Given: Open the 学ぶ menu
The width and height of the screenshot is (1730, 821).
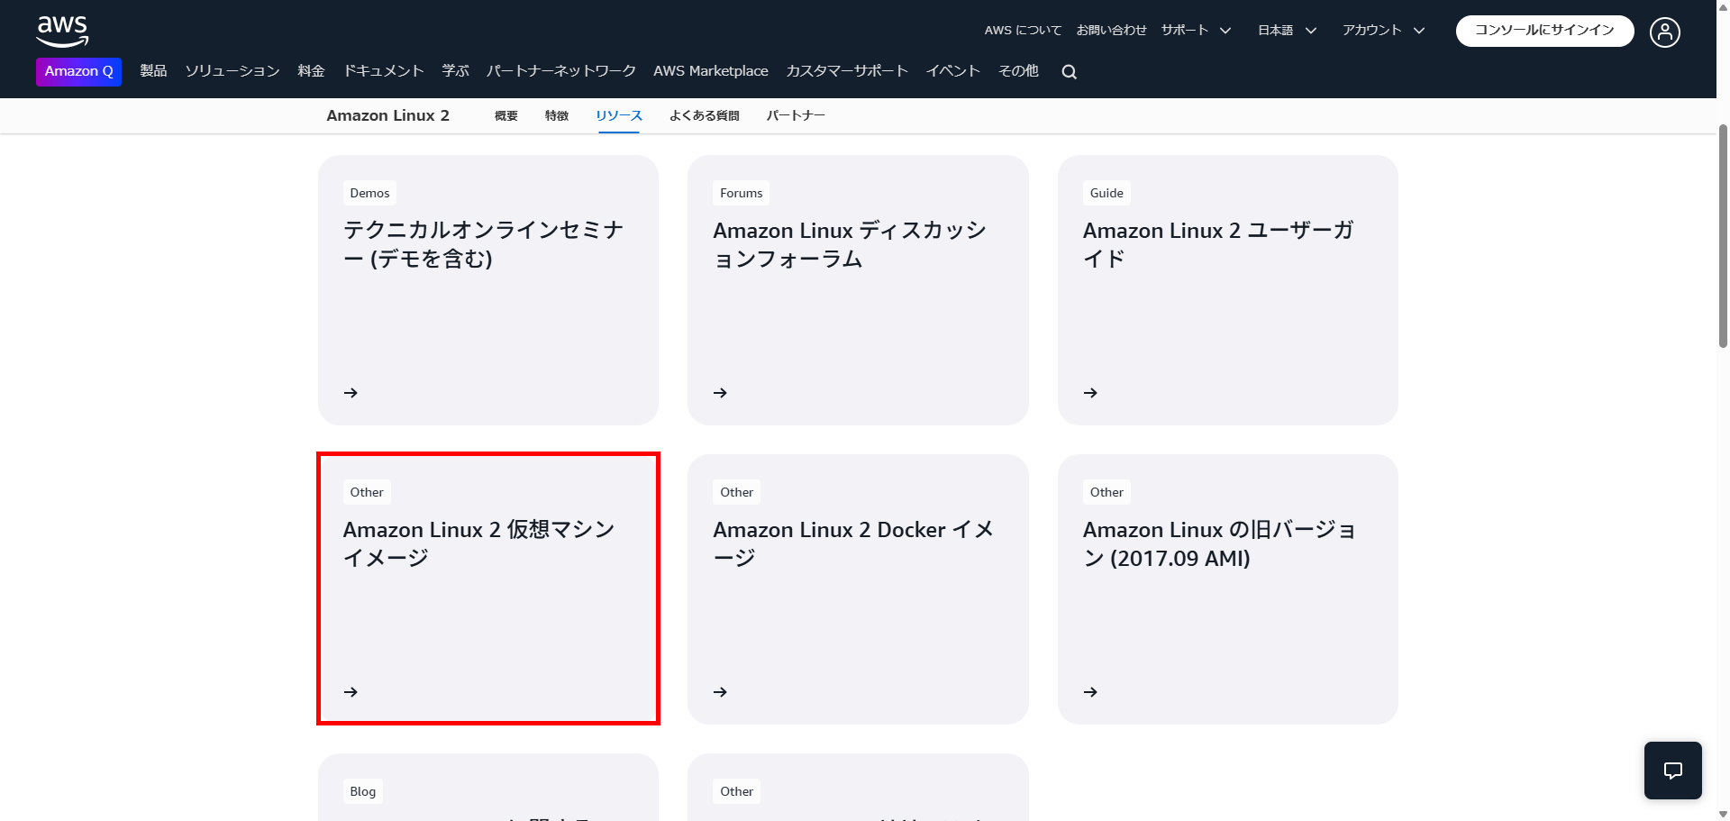Looking at the screenshot, I should coord(455,71).
